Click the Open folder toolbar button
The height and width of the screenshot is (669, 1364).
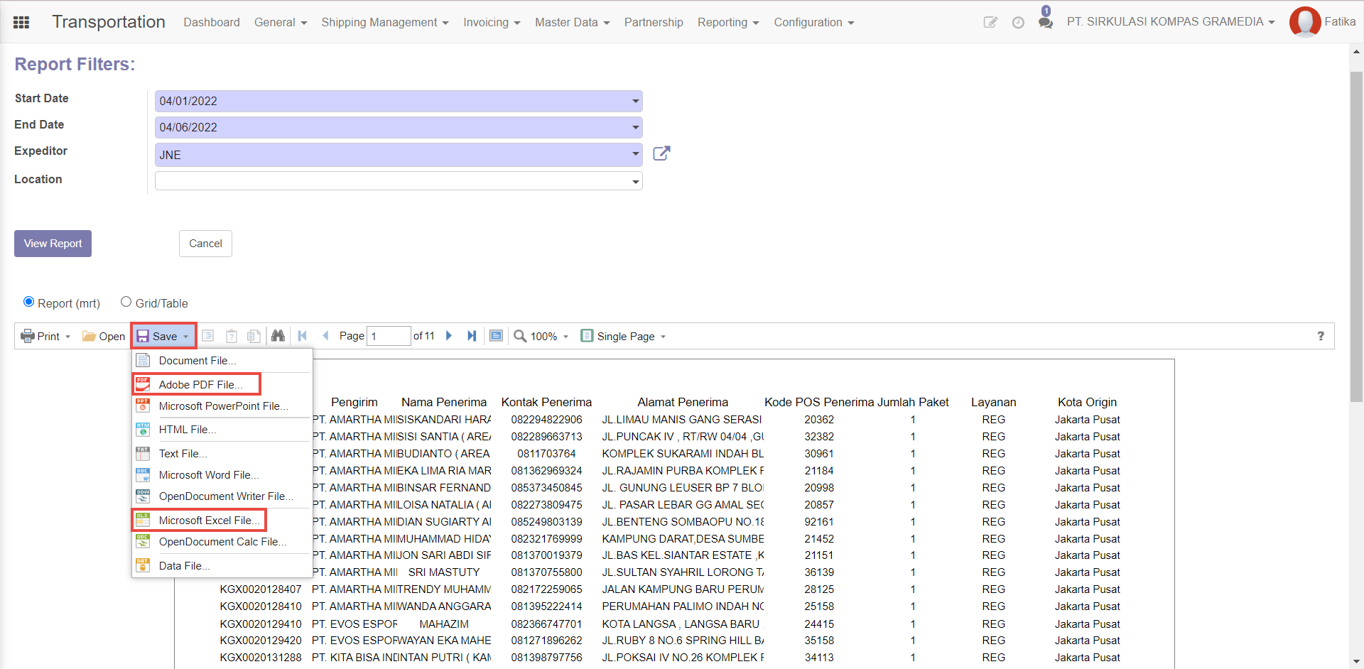click(104, 336)
